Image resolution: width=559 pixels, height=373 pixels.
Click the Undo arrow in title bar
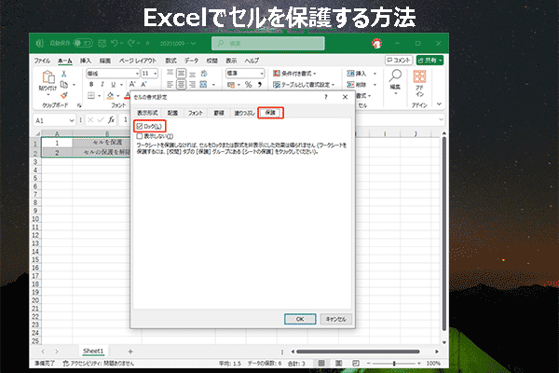[x=115, y=43]
